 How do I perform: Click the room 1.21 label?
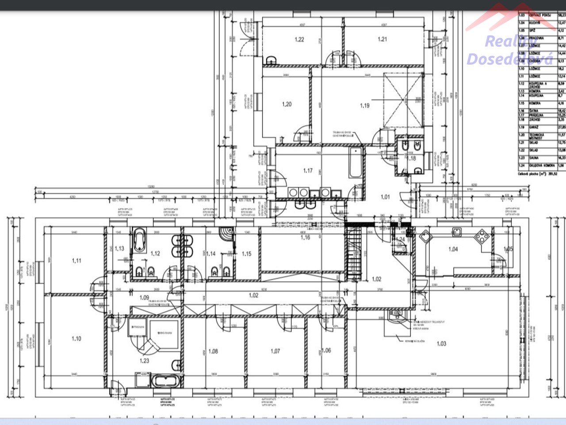tap(382, 39)
